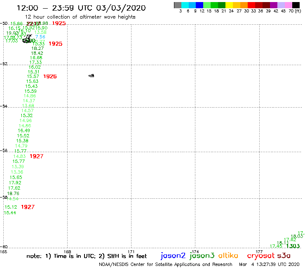Click the jason2 satellite label

(x=173, y=256)
